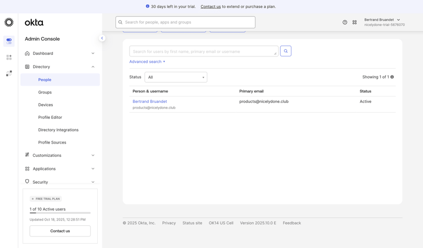423x248 pixels.
Task: Click the Active status cell
Action: (365, 101)
